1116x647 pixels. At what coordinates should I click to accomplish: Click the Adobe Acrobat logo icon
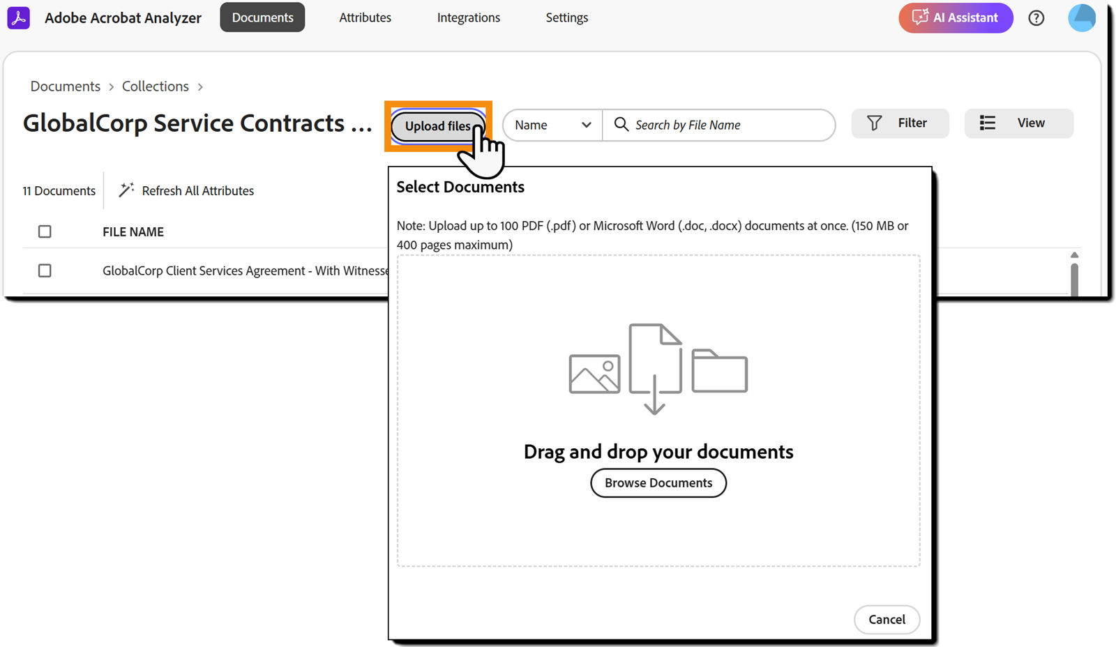[18, 17]
